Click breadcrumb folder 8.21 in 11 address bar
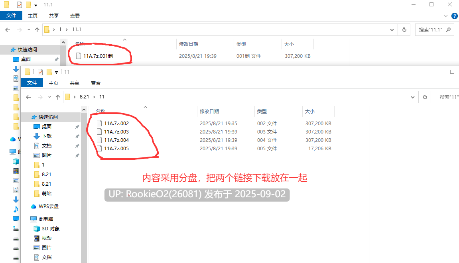This screenshot has height=263, width=459. (x=84, y=96)
